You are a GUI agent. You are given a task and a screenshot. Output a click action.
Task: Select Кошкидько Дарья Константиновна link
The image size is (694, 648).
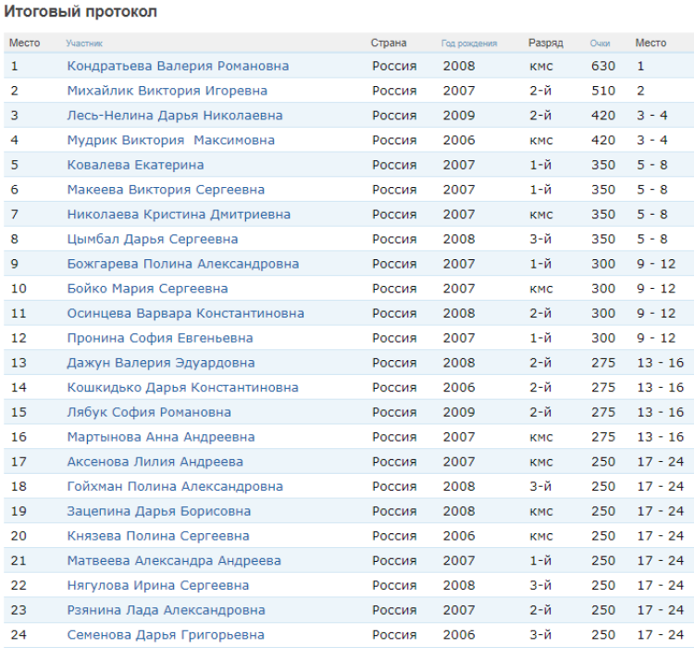point(182,387)
